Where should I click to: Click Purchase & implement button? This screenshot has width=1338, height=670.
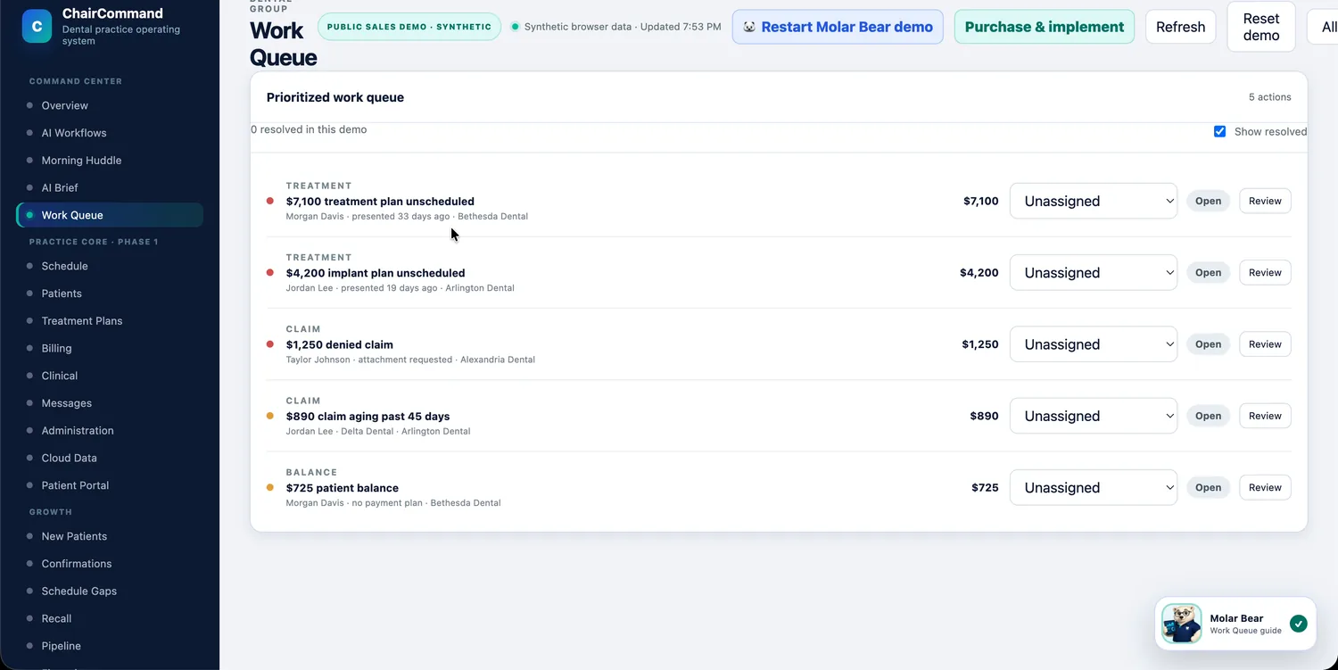pyautogui.click(x=1045, y=27)
